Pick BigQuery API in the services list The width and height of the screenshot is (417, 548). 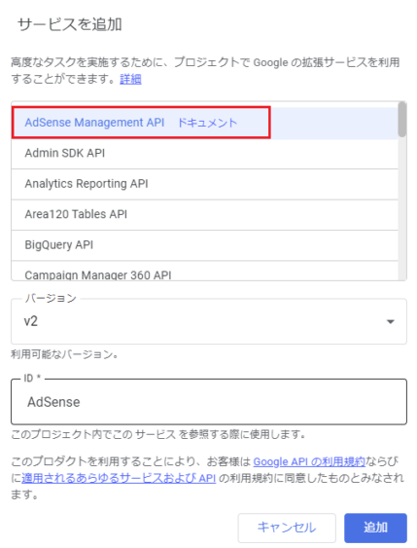tap(205, 245)
